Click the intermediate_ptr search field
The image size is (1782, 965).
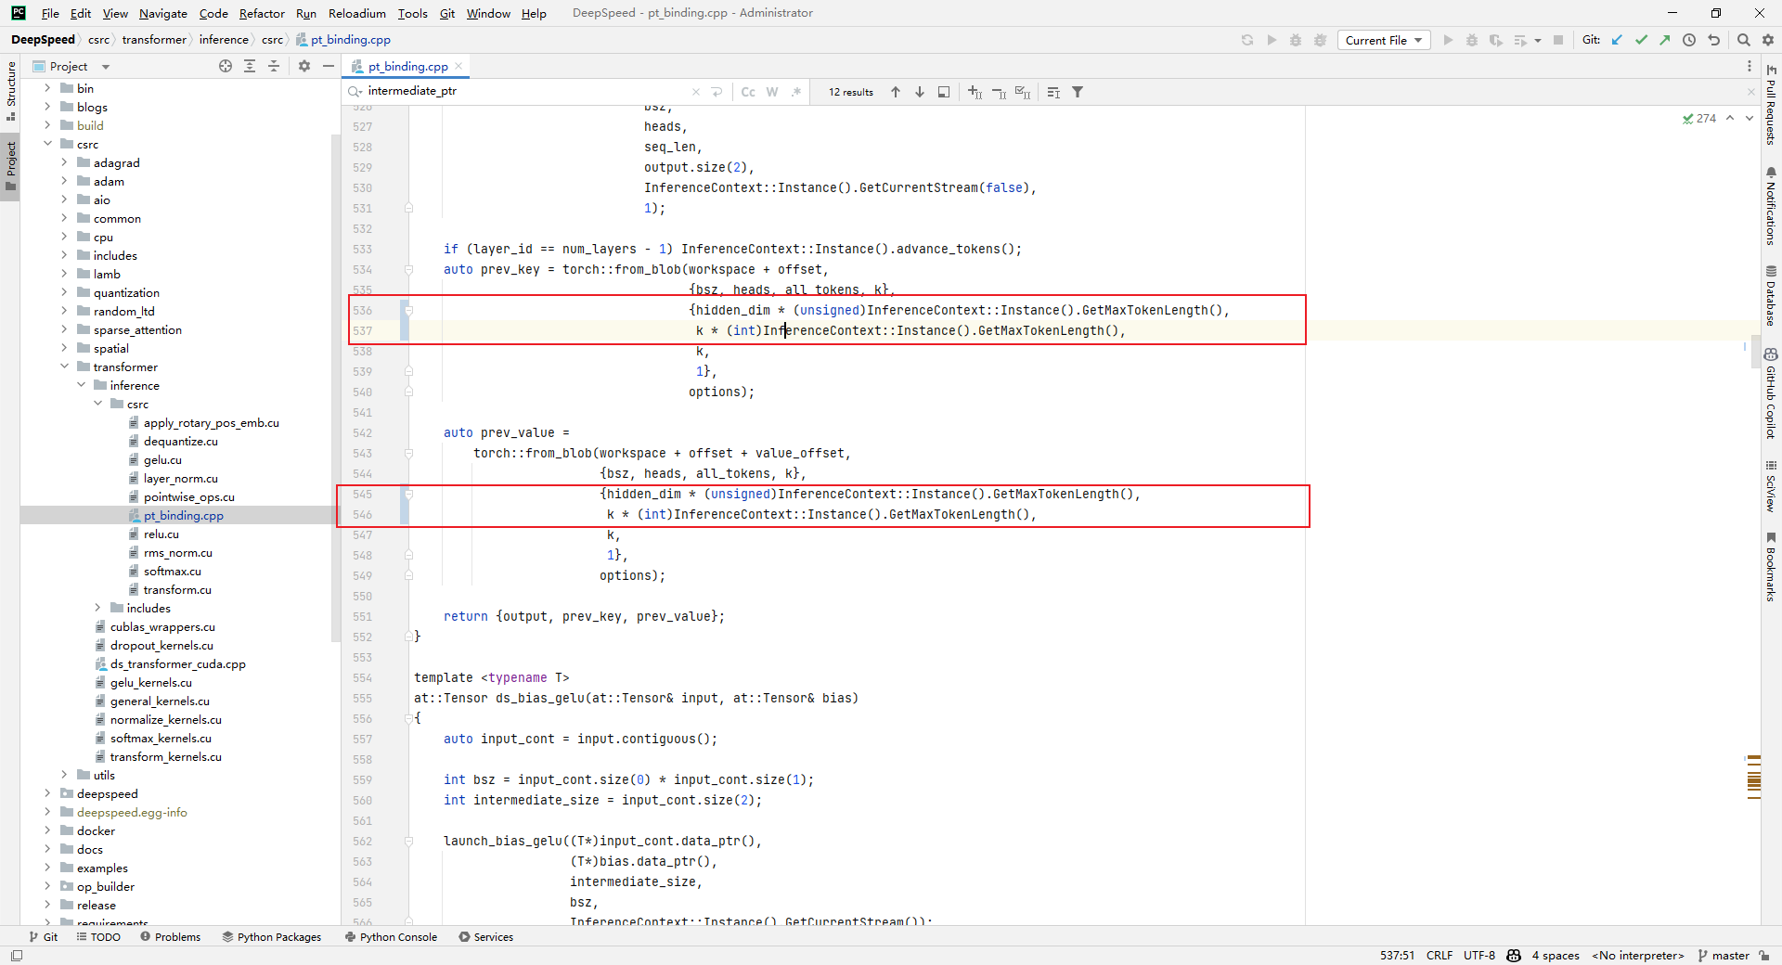(520, 91)
